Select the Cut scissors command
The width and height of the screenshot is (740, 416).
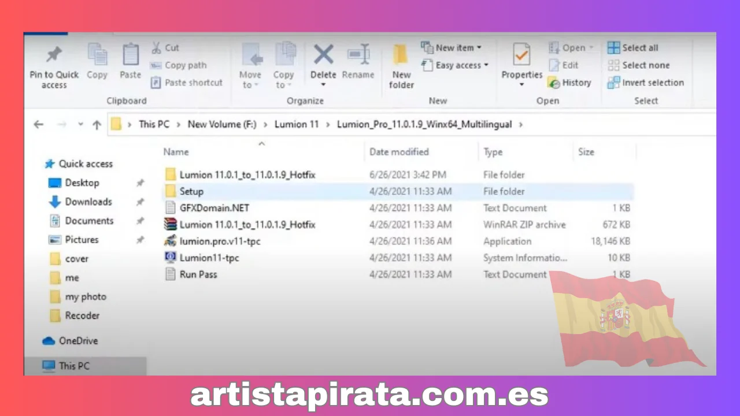click(x=165, y=47)
